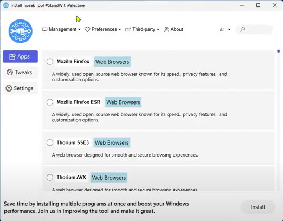
Task: Open the About menu item
Action: (173, 29)
